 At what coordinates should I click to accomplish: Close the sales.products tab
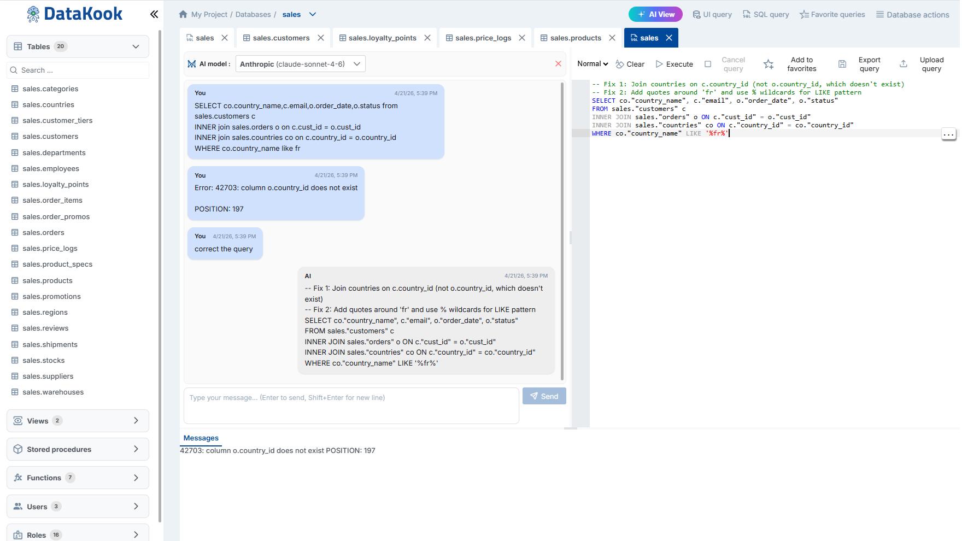(612, 38)
